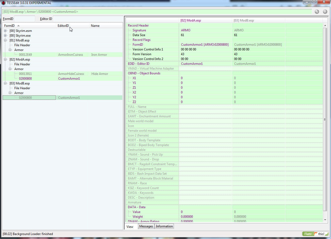Open the Messages tab
Screen dimensions: 331x239
coord(146,226)
